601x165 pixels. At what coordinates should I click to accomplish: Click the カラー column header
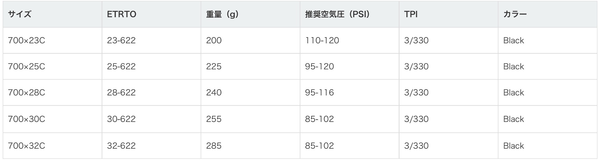point(515,14)
